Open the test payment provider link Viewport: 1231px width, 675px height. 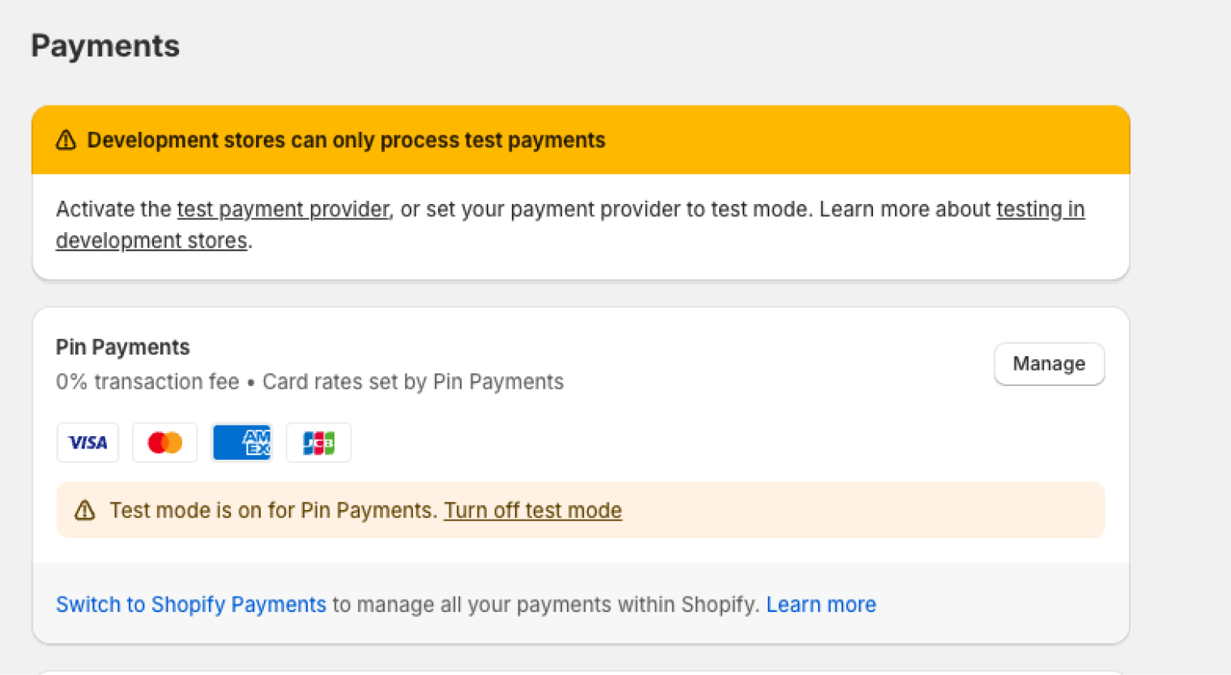(x=283, y=210)
